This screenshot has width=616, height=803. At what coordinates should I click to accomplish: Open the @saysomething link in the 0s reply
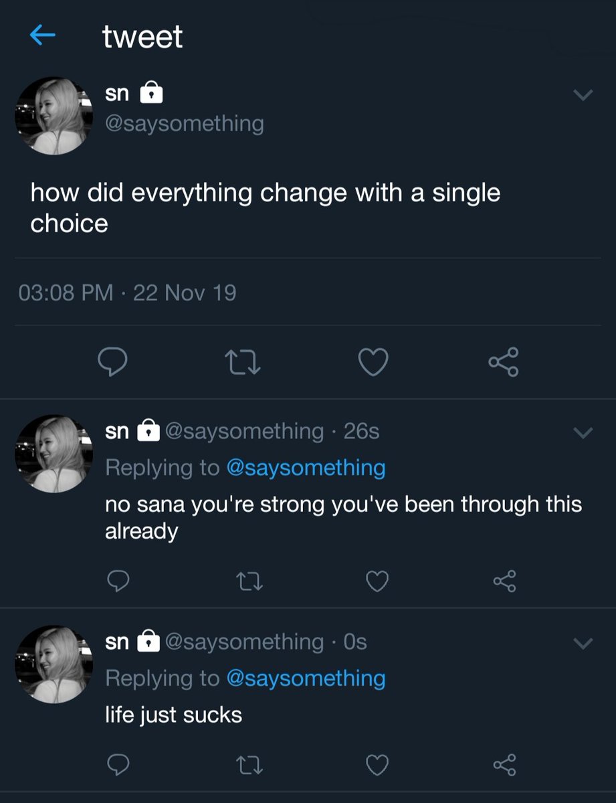point(306,678)
